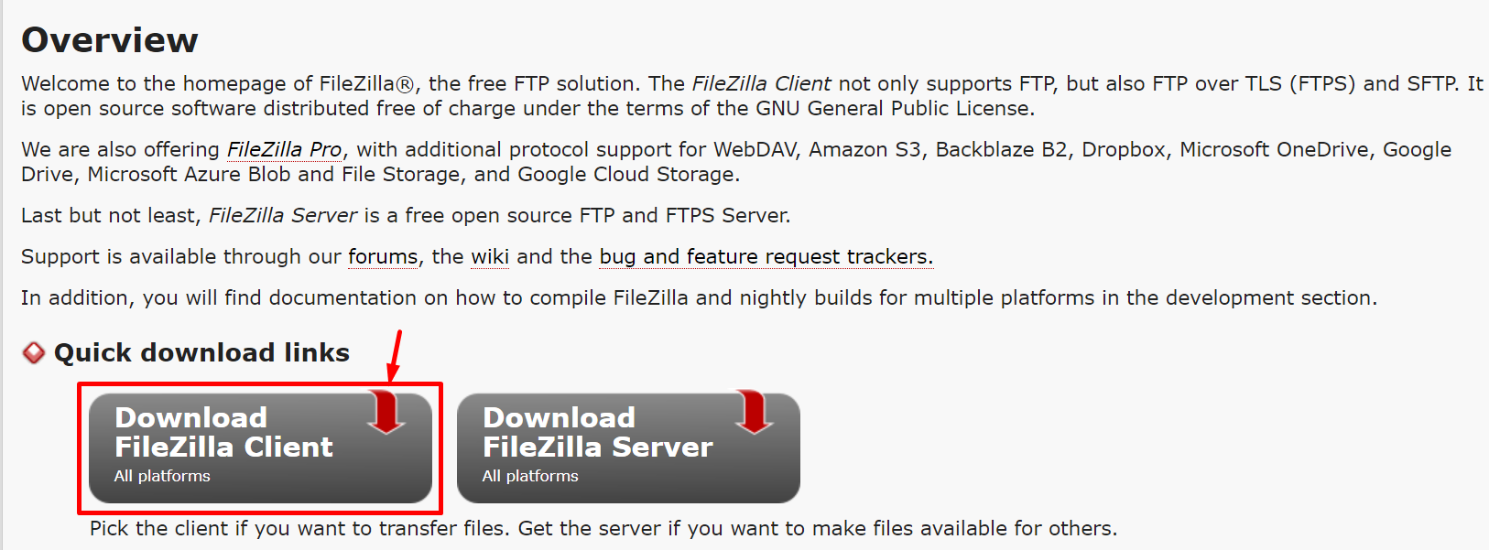
Task: Click the Download FileZilla Server button
Action: point(628,448)
